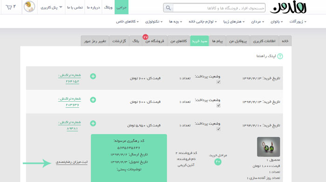
Task: Expand the زیورآلات category menu
Action: [x=298, y=21]
